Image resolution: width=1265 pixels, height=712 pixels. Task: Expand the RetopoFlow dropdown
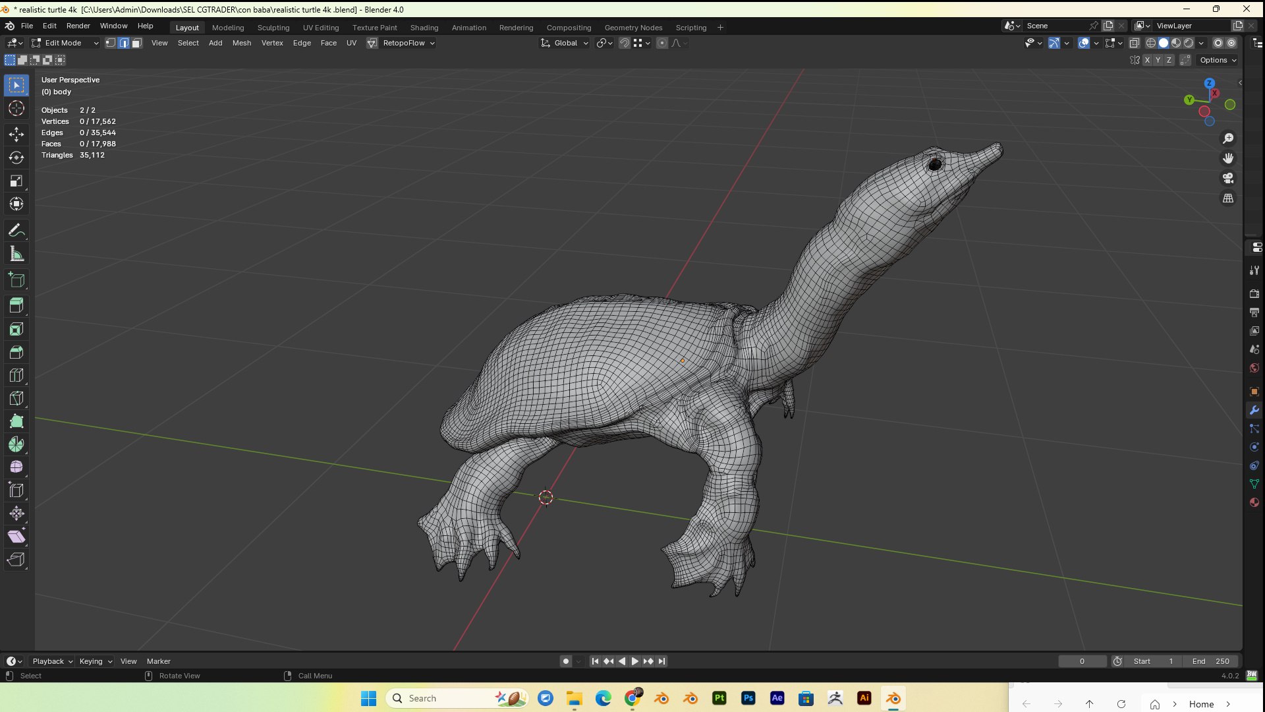pos(408,43)
